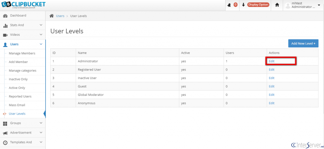Click the Global Moderator name cell
Viewport: 324px width, 149px height.
tap(127, 95)
